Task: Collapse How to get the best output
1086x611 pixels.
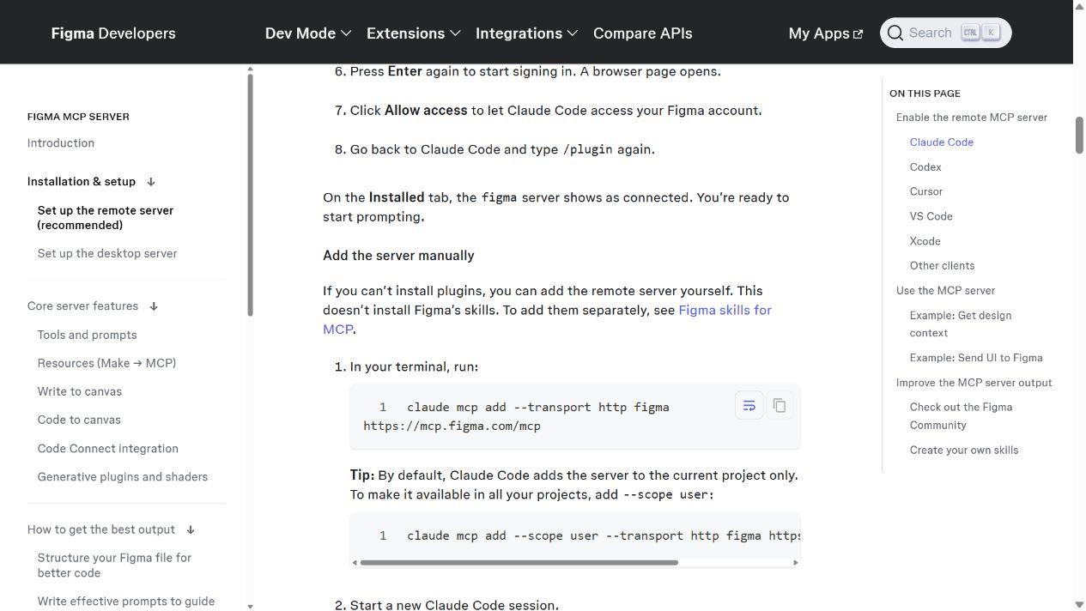Action: coord(191,529)
